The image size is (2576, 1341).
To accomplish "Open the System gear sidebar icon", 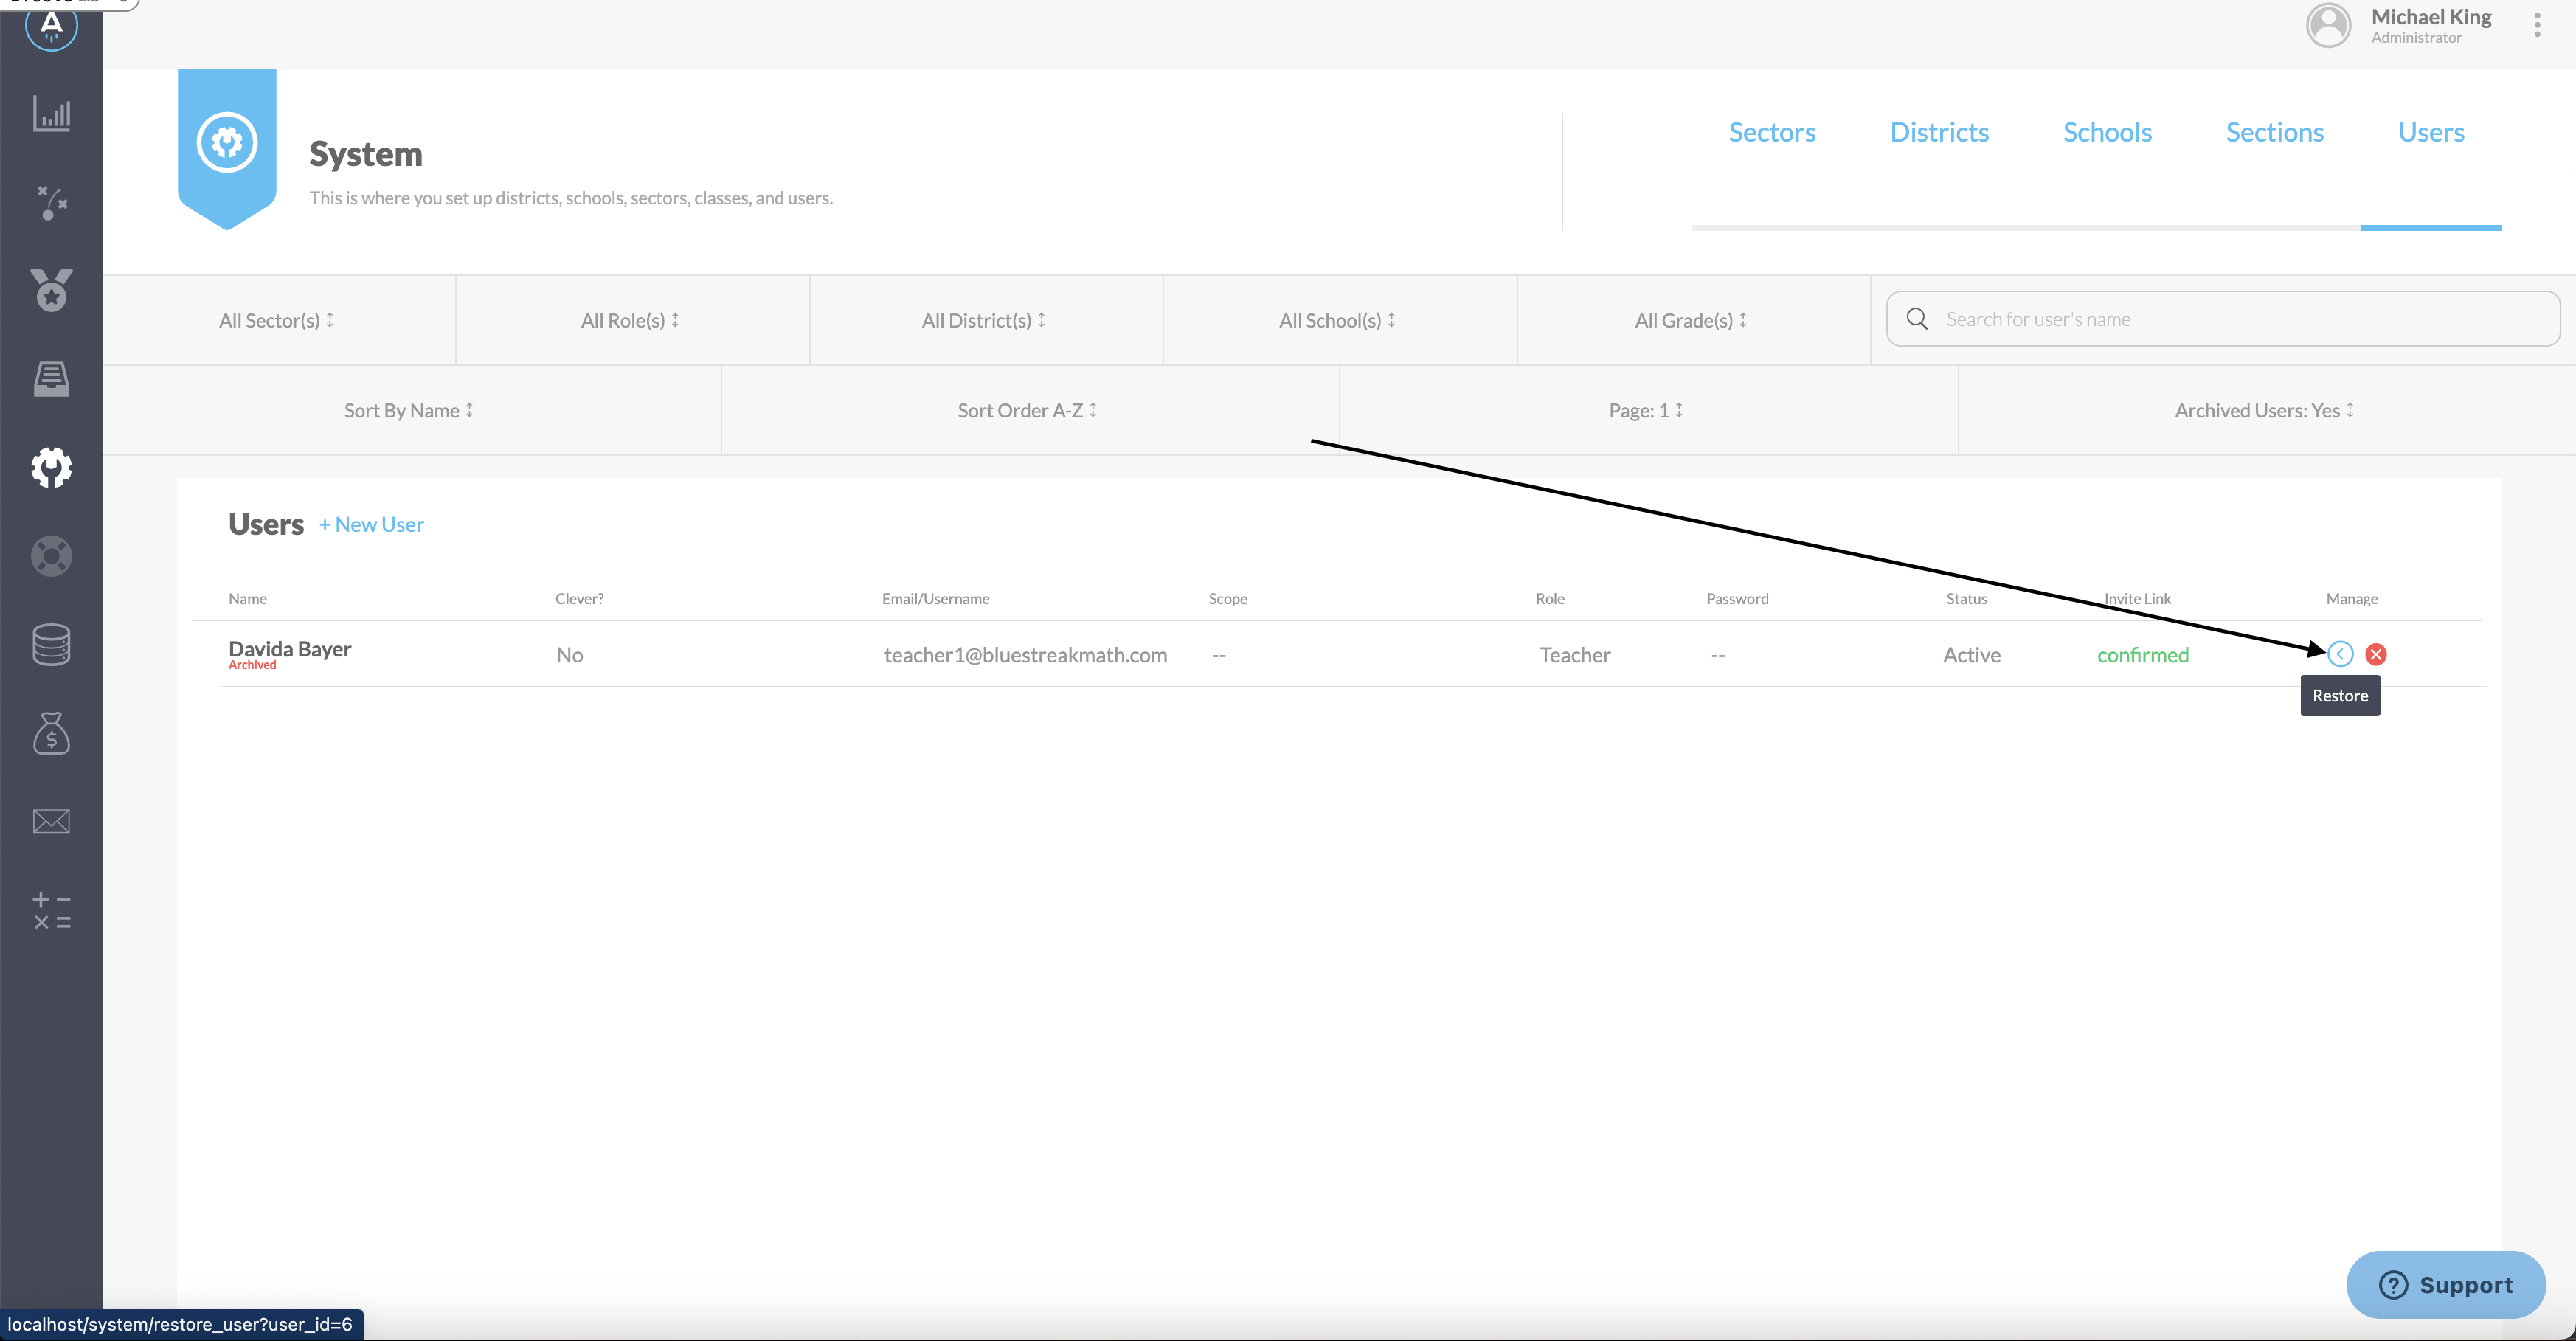I will point(51,467).
